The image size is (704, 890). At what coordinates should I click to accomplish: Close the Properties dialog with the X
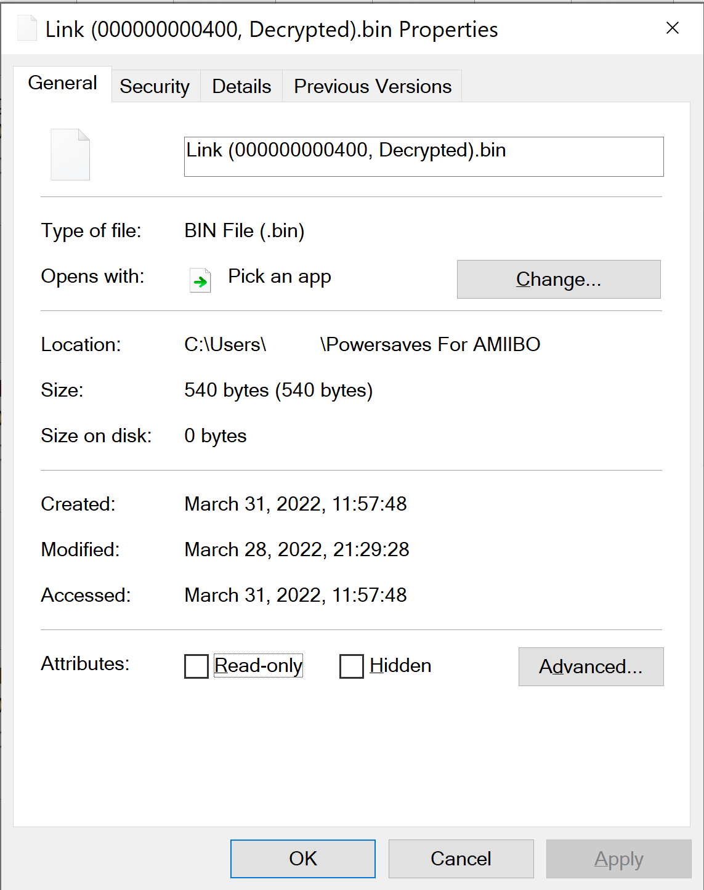pos(673,28)
